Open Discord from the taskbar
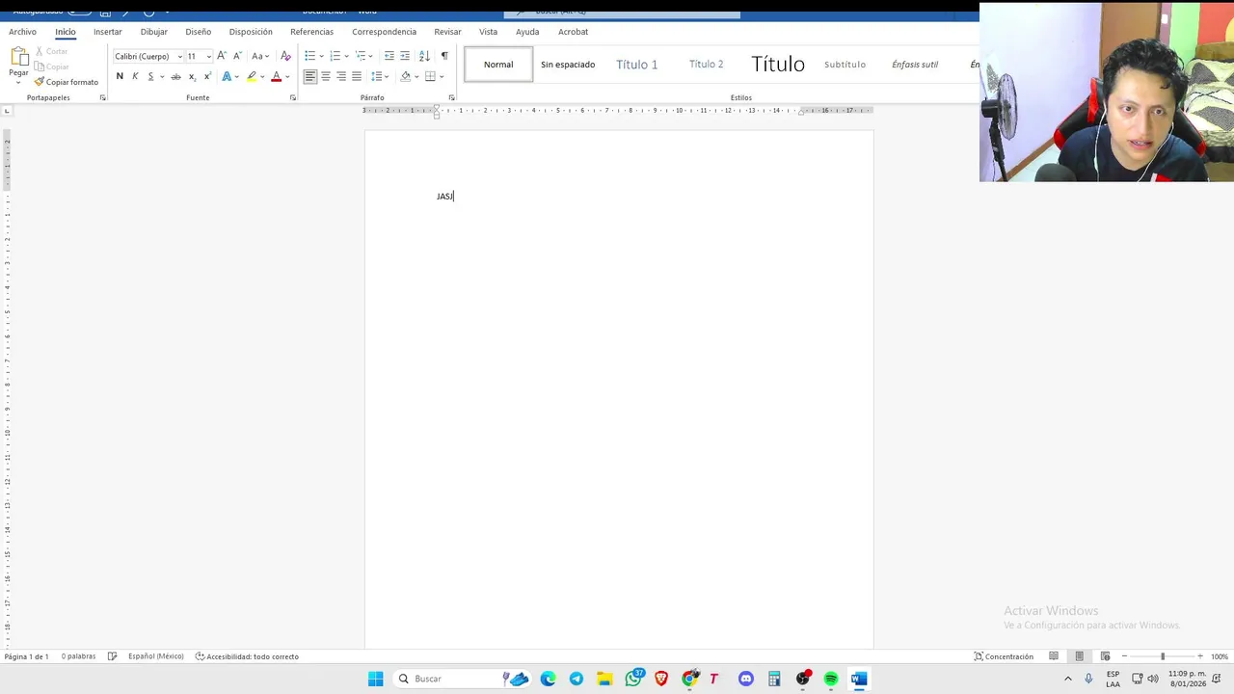The height and width of the screenshot is (694, 1234). (x=746, y=679)
